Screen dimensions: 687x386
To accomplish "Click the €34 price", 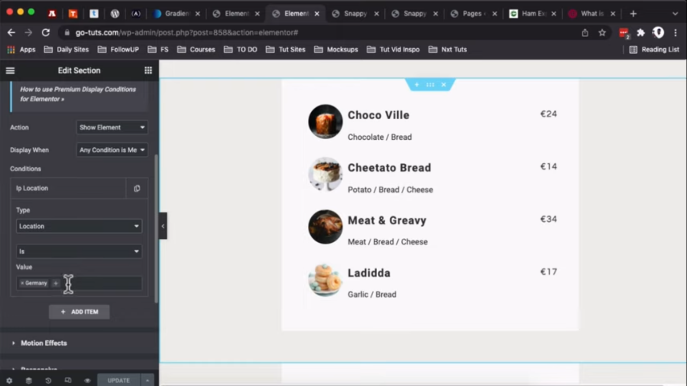I will click(x=549, y=219).
